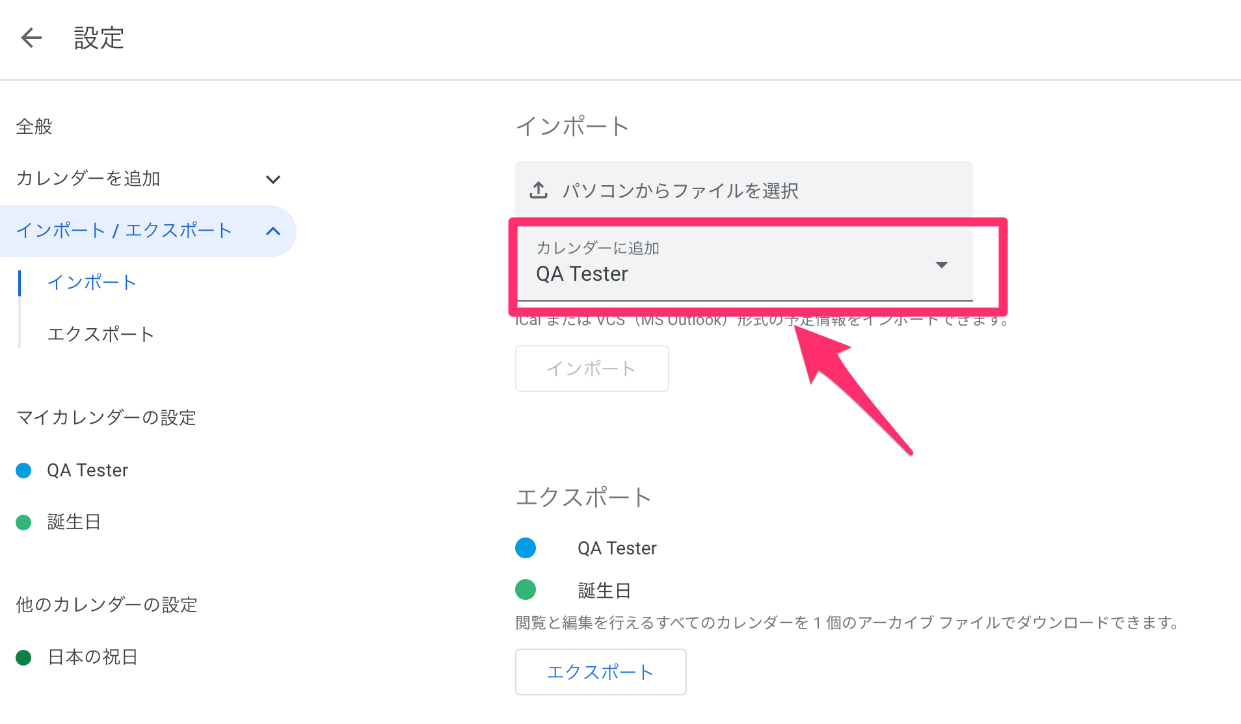The image size is (1241, 724).
Task: Open QA Tester calendar settings in マイカレンダーの設定
Action: click(87, 470)
